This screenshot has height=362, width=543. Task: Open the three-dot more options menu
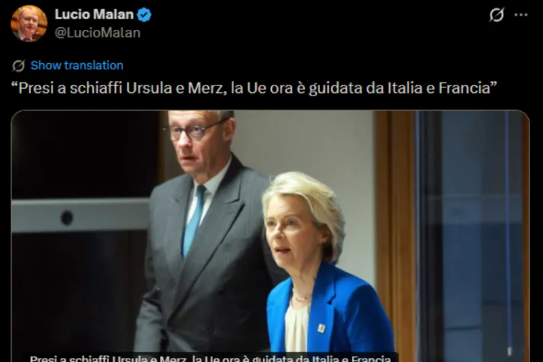(521, 15)
